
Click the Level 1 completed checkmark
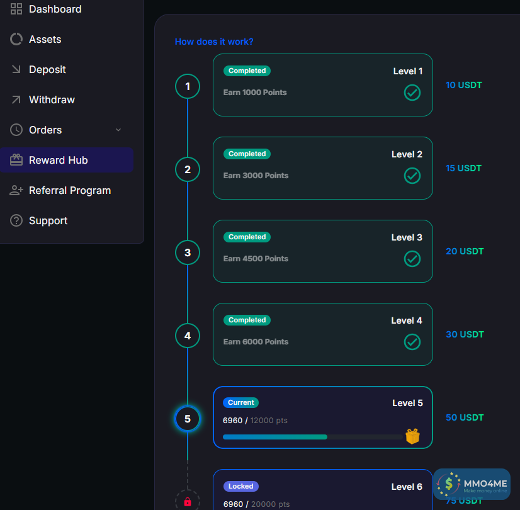pyautogui.click(x=412, y=93)
